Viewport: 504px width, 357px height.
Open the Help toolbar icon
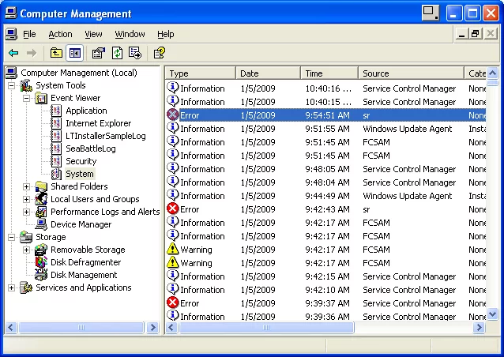click(159, 53)
